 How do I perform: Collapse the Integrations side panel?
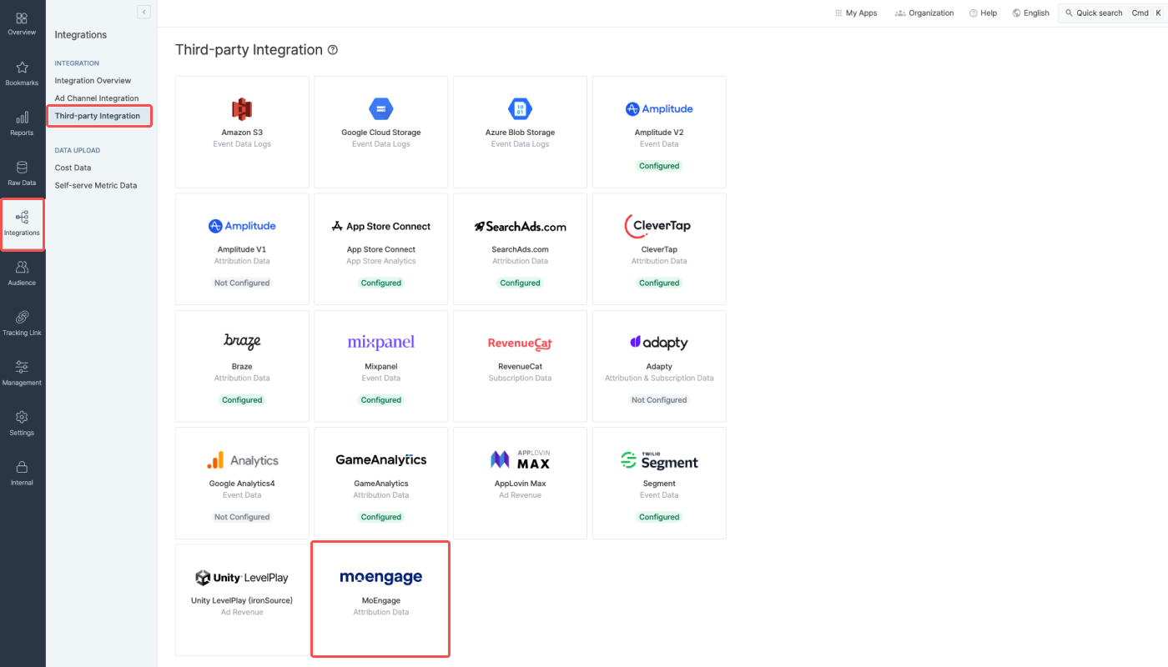pyautogui.click(x=143, y=12)
